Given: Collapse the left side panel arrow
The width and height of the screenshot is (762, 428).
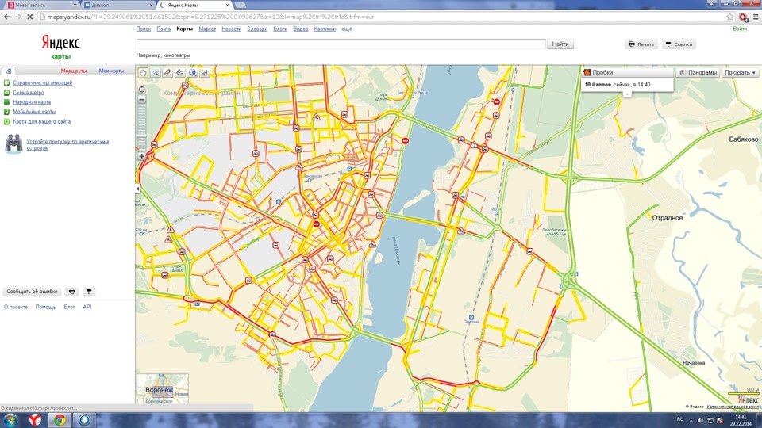Looking at the screenshot, I should [138, 189].
